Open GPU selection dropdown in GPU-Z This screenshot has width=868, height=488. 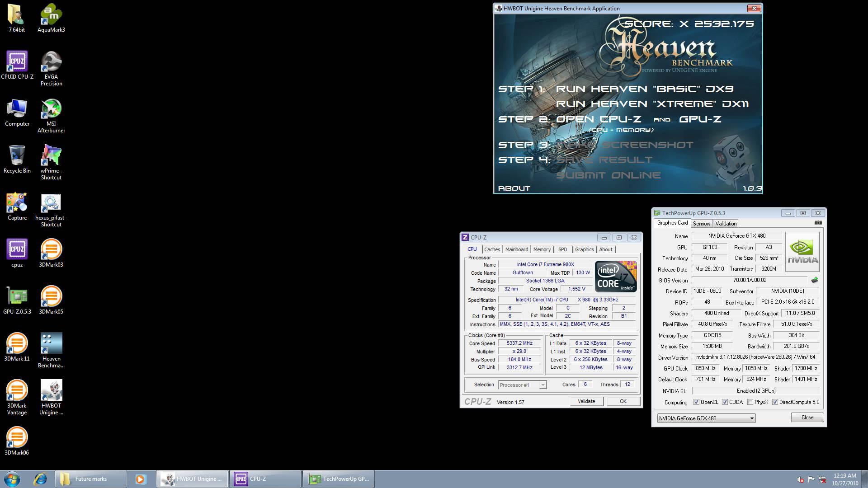tap(706, 418)
